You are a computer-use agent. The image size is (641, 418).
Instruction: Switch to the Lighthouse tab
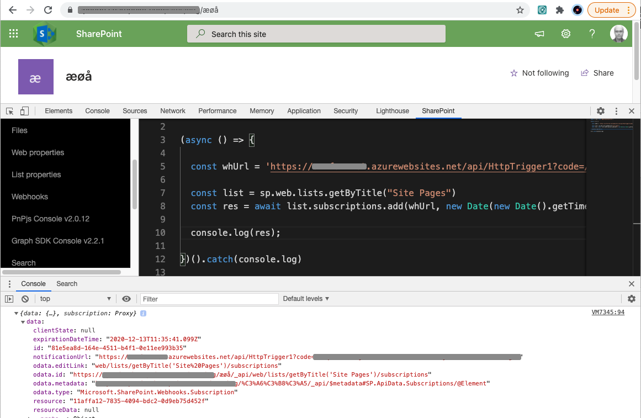coord(393,111)
